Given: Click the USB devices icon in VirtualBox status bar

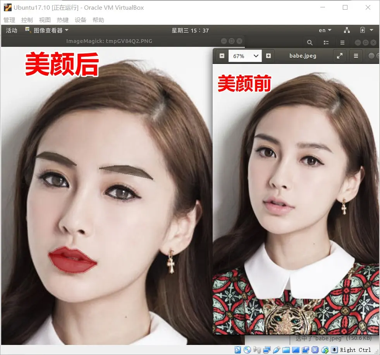Looking at the screenshot, I should 276,350.
